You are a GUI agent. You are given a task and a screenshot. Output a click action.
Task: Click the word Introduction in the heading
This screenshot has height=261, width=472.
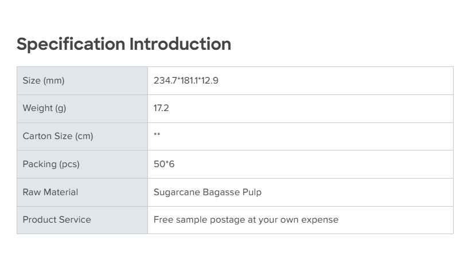click(x=180, y=44)
